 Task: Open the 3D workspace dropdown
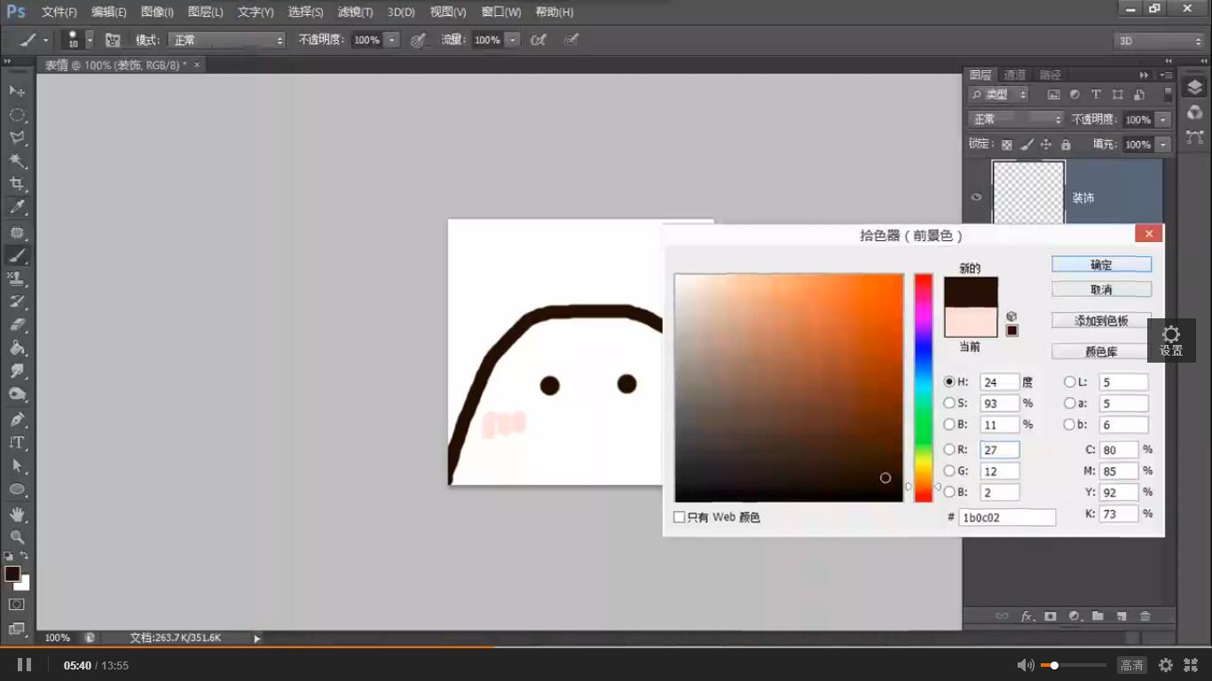point(1159,41)
